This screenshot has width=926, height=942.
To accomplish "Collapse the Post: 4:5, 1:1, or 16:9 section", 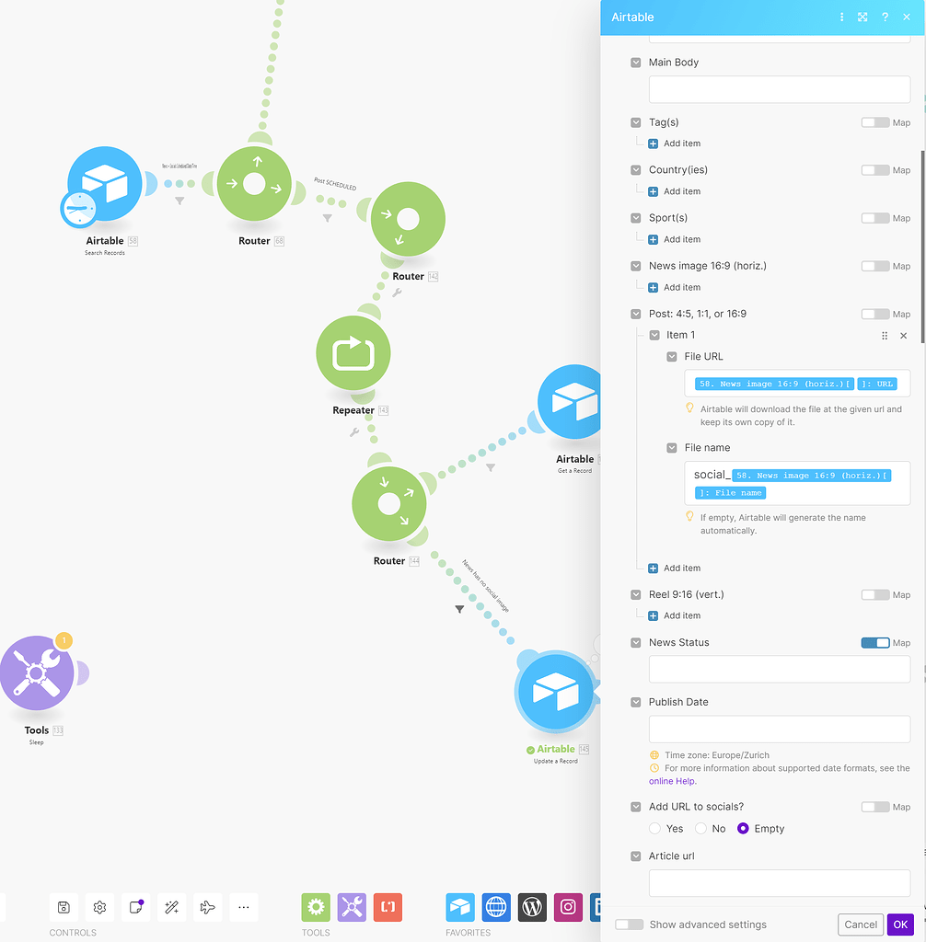I will 635,313.
